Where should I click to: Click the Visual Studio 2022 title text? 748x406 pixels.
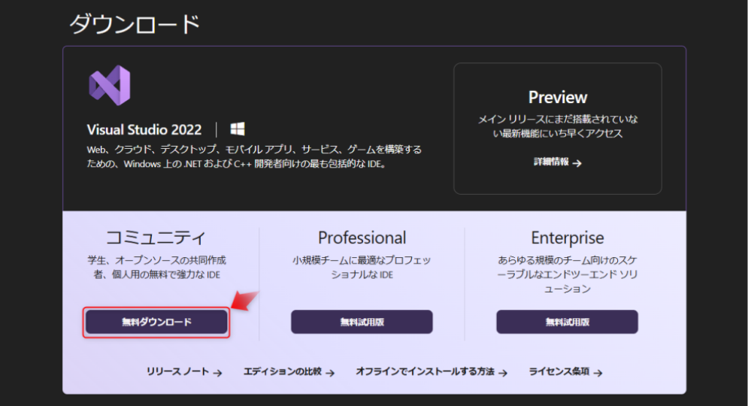(x=144, y=129)
